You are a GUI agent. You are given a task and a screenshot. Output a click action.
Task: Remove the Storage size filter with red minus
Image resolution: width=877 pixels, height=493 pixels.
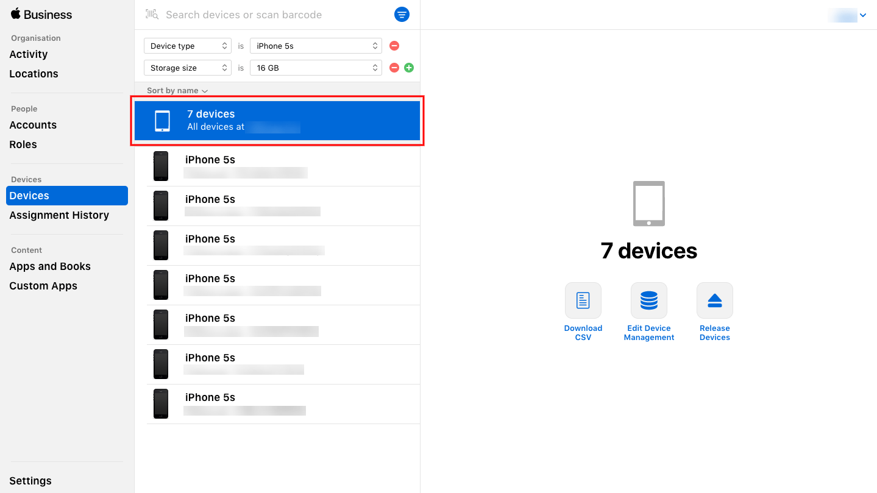click(x=394, y=68)
